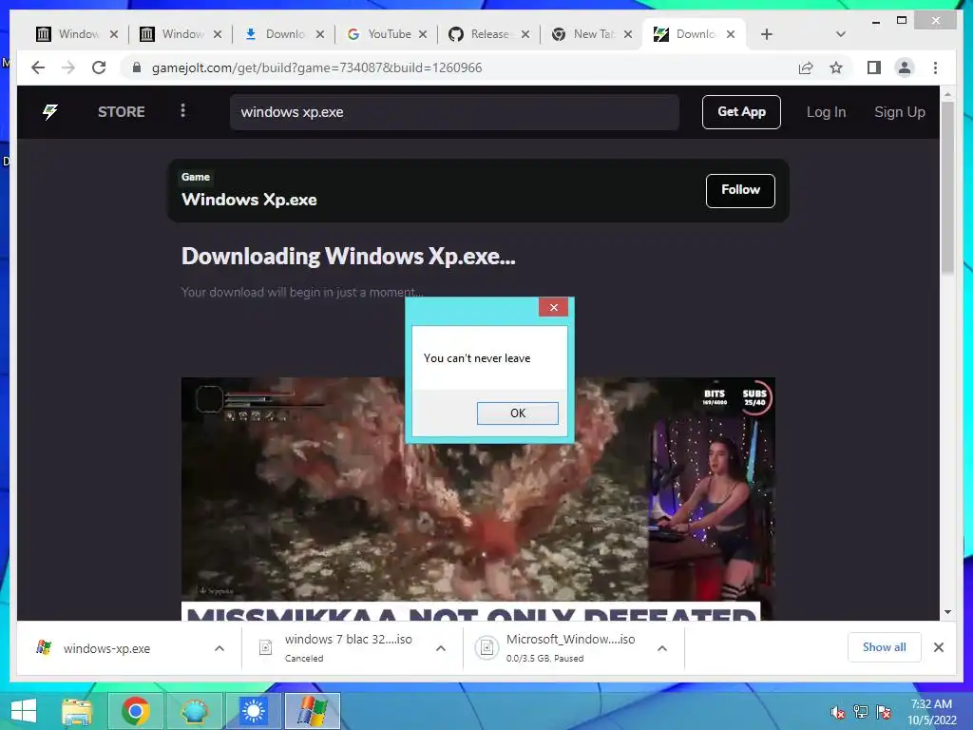This screenshot has width=973, height=730.
Task: Switch to the YouTube tab
Action: point(380,34)
